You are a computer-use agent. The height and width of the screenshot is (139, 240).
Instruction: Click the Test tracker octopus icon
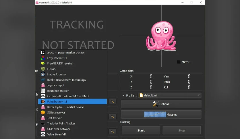tap(43, 118)
